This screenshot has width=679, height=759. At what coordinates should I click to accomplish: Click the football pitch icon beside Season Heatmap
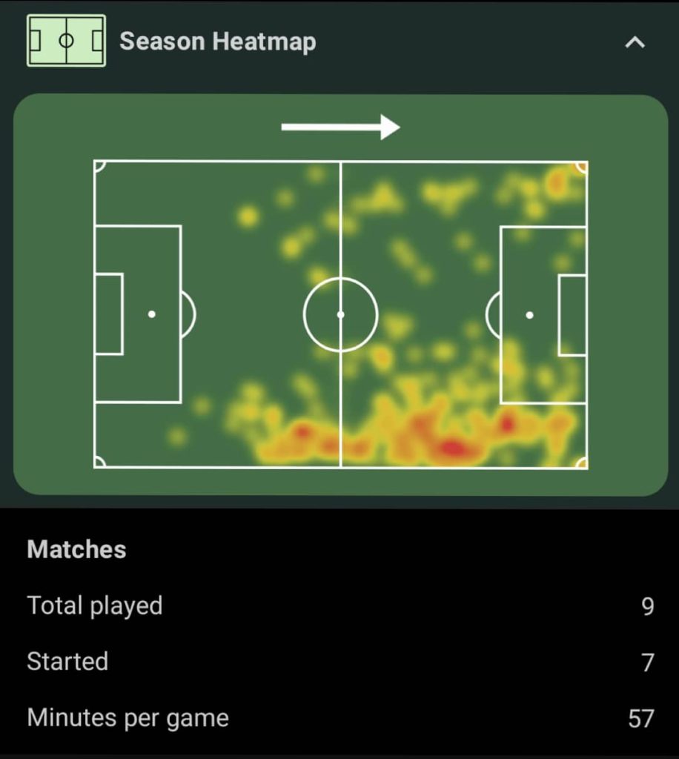[x=66, y=41]
